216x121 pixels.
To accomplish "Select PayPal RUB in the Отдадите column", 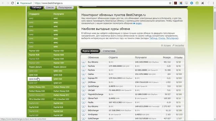I will click(40, 107).
